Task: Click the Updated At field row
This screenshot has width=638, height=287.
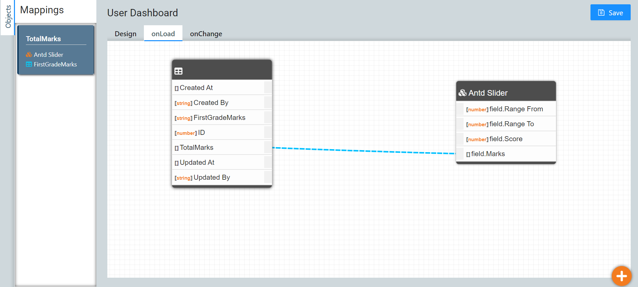Action: 222,162
